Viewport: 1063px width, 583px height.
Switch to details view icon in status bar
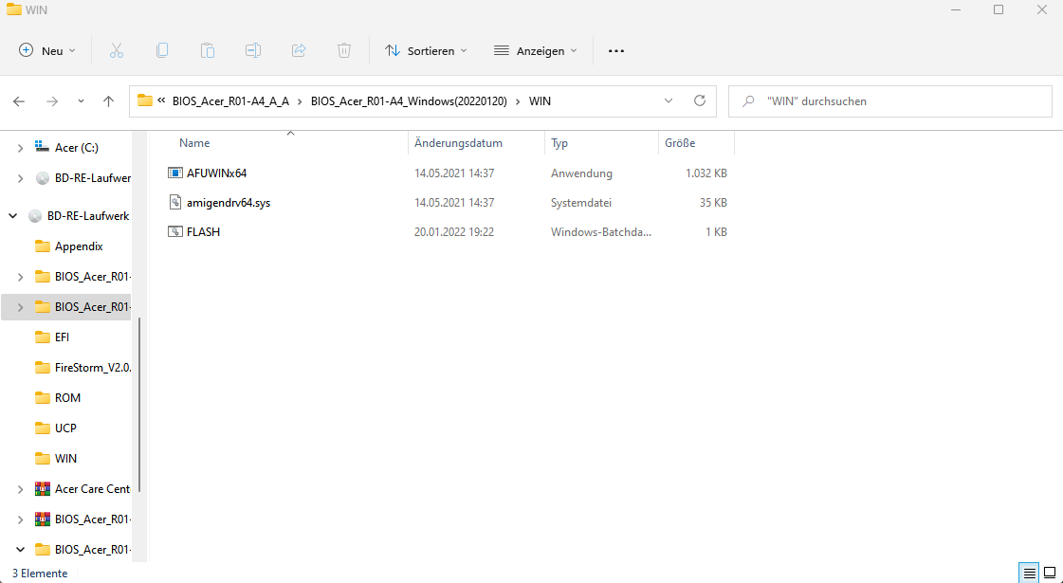pyautogui.click(x=1029, y=573)
